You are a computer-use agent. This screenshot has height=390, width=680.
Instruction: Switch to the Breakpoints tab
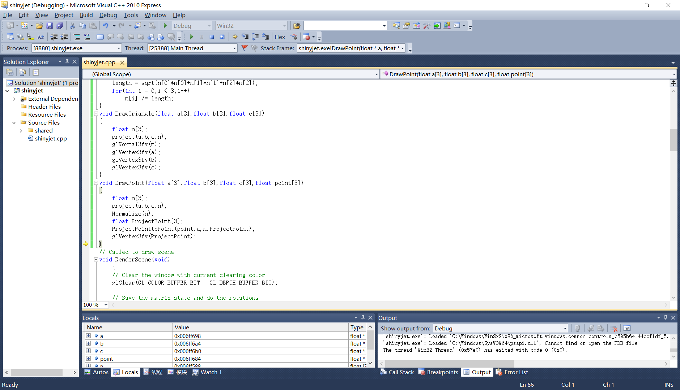coord(438,372)
